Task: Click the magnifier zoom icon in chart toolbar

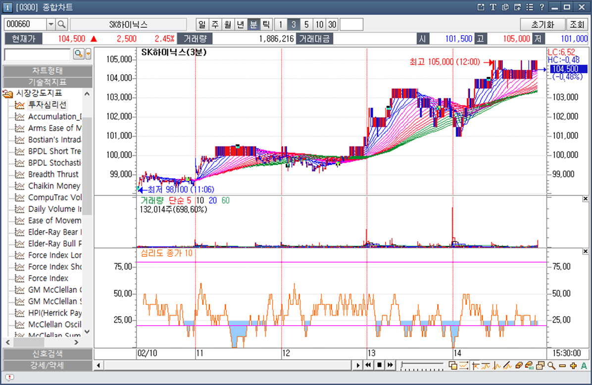Action: click(551, 366)
